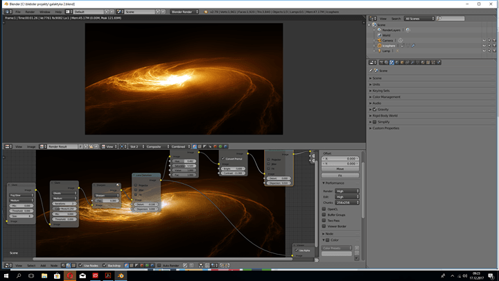
Task: Open the Physics properties tab
Action: [439, 62]
